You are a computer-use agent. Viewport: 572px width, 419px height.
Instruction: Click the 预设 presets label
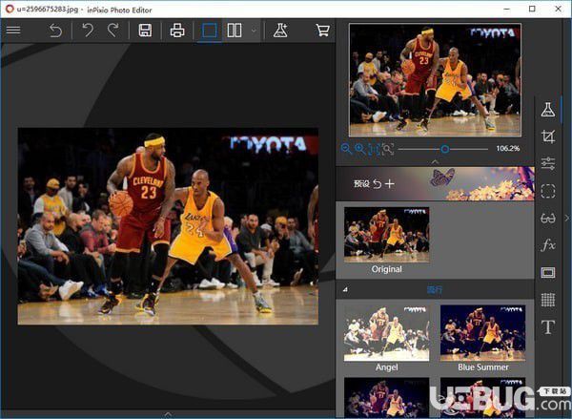(x=361, y=184)
